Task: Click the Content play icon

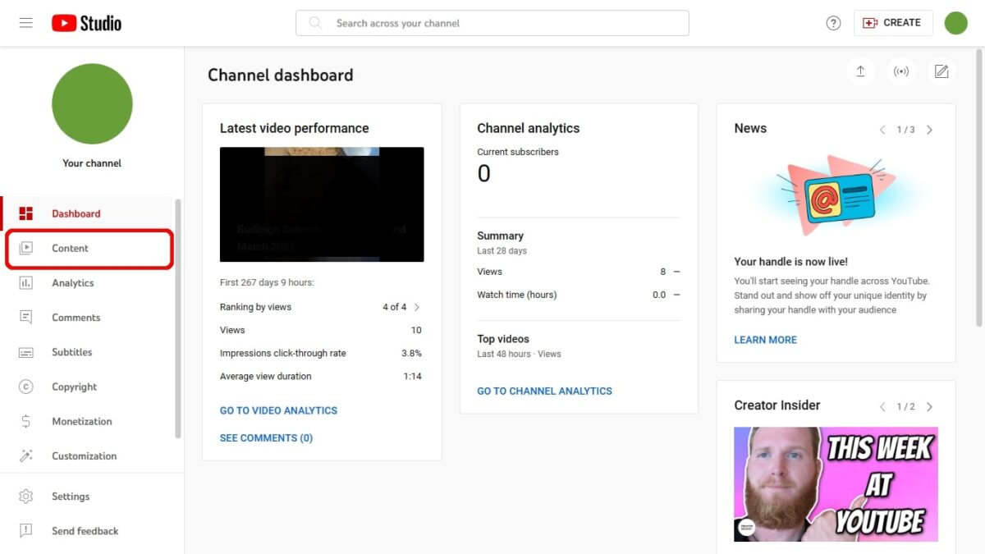Action: (26, 248)
